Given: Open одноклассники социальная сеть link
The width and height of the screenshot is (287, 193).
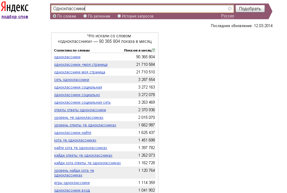Looking at the screenshot, I should 82,102.
